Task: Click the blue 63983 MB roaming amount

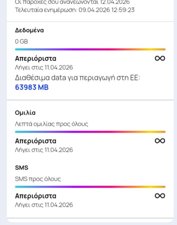Action: tap(32, 88)
